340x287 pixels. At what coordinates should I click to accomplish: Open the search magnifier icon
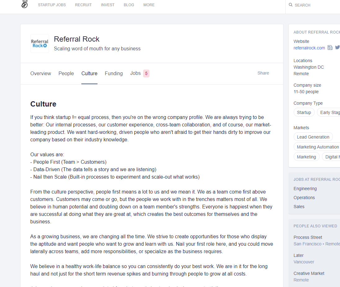[291, 5]
